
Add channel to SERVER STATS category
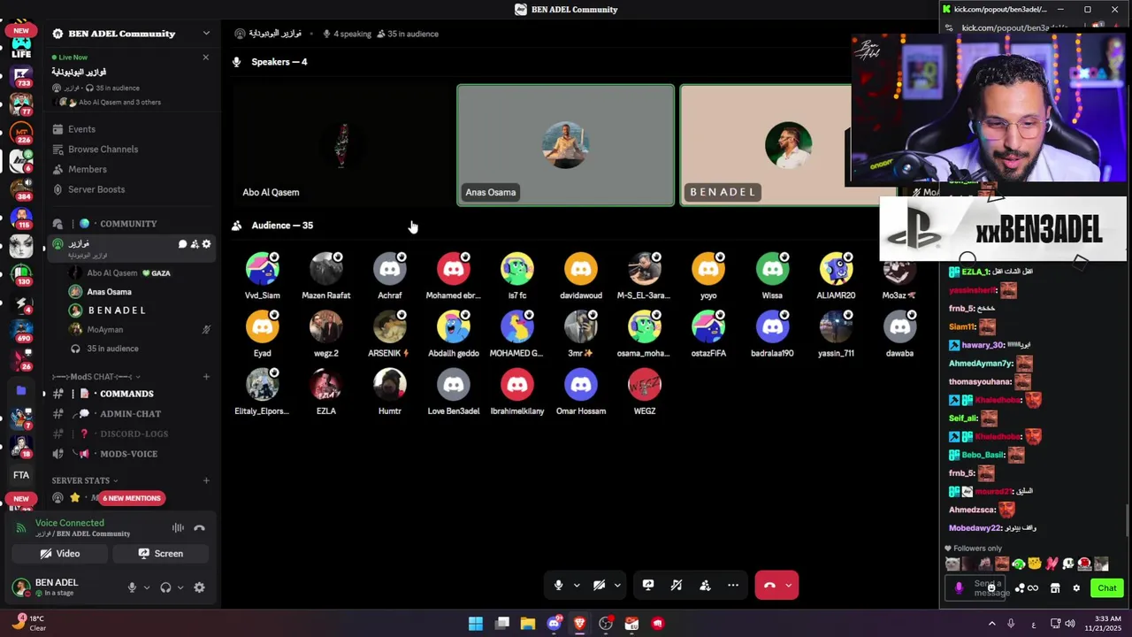206,480
